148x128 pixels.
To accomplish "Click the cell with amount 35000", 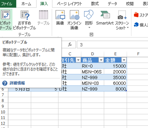I will click(x=115, y=77).
